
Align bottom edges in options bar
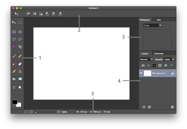tap(41, 14)
